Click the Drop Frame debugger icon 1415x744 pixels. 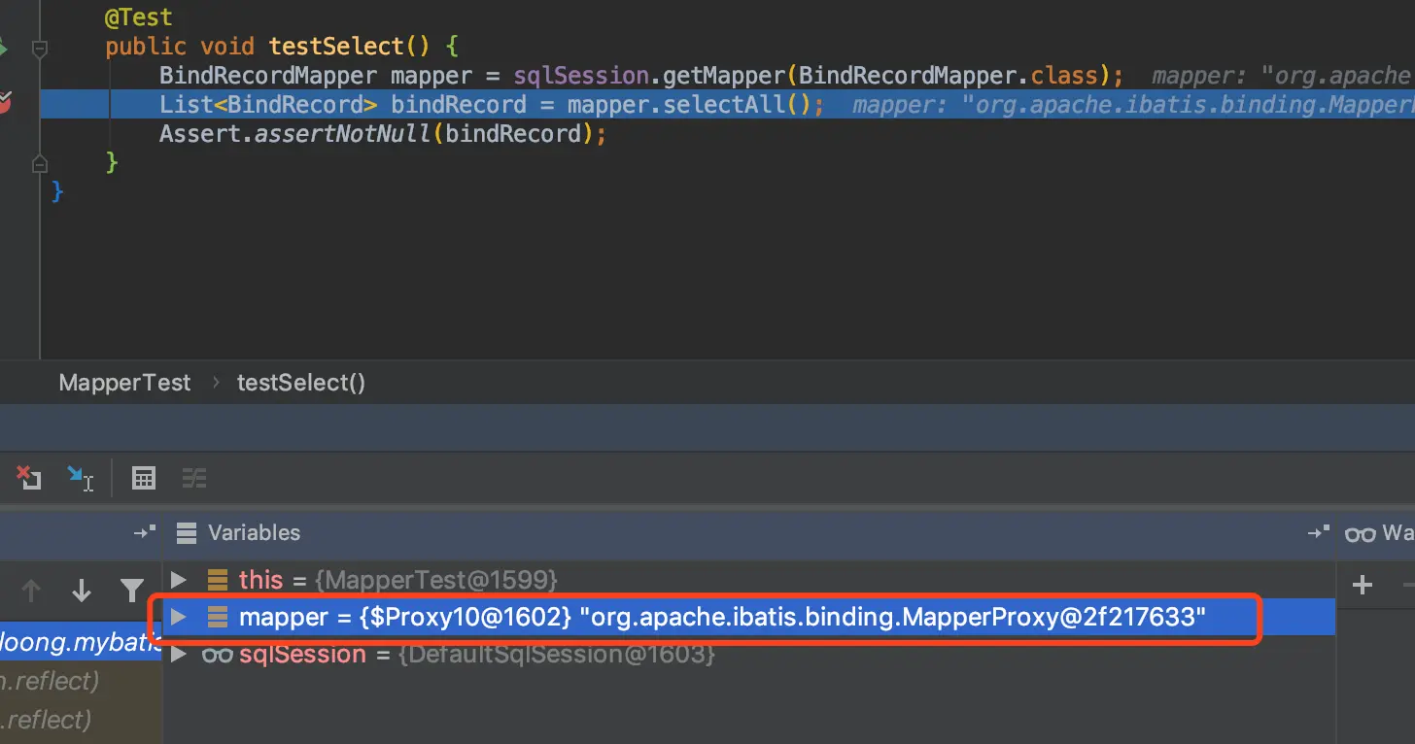pyautogui.click(x=27, y=477)
